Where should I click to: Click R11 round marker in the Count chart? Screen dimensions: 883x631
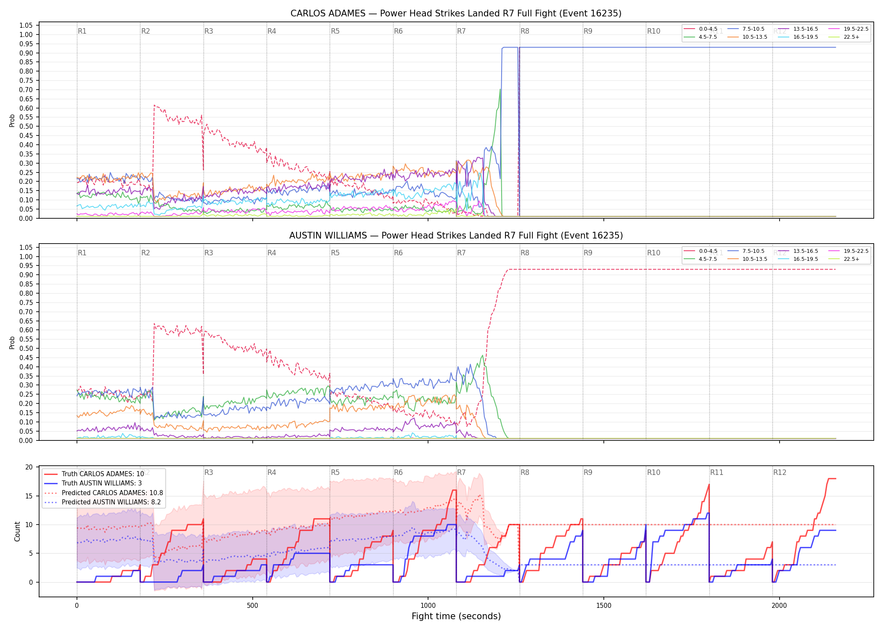(717, 472)
